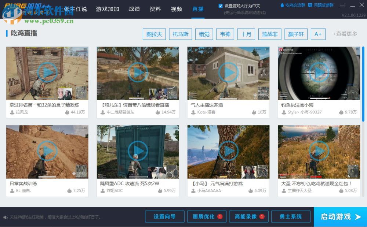Enable the 蓝战非 streamer filter
This screenshot has height=227, width=367.
tap(270, 34)
